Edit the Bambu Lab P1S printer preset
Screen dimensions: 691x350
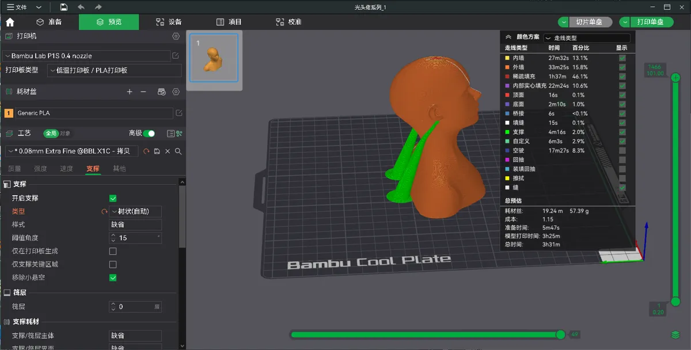[x=176, y=56]
